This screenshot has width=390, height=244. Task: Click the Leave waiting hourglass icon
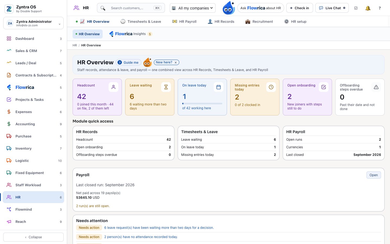tap(166, 87)
